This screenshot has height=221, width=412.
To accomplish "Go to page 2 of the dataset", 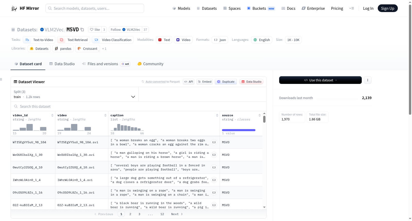I will click(130, 214).
